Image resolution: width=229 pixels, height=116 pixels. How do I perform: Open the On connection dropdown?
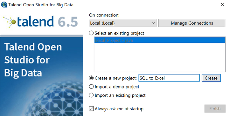pos(123,23)
